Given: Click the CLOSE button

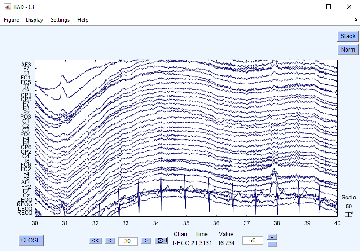Looking at the screenshot, I should (31, 240).
